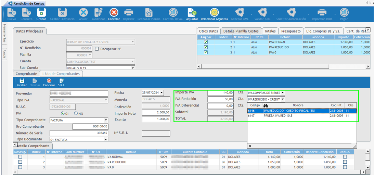
Task: Click the Número de Serie field
Action: (x=79, y=133)
